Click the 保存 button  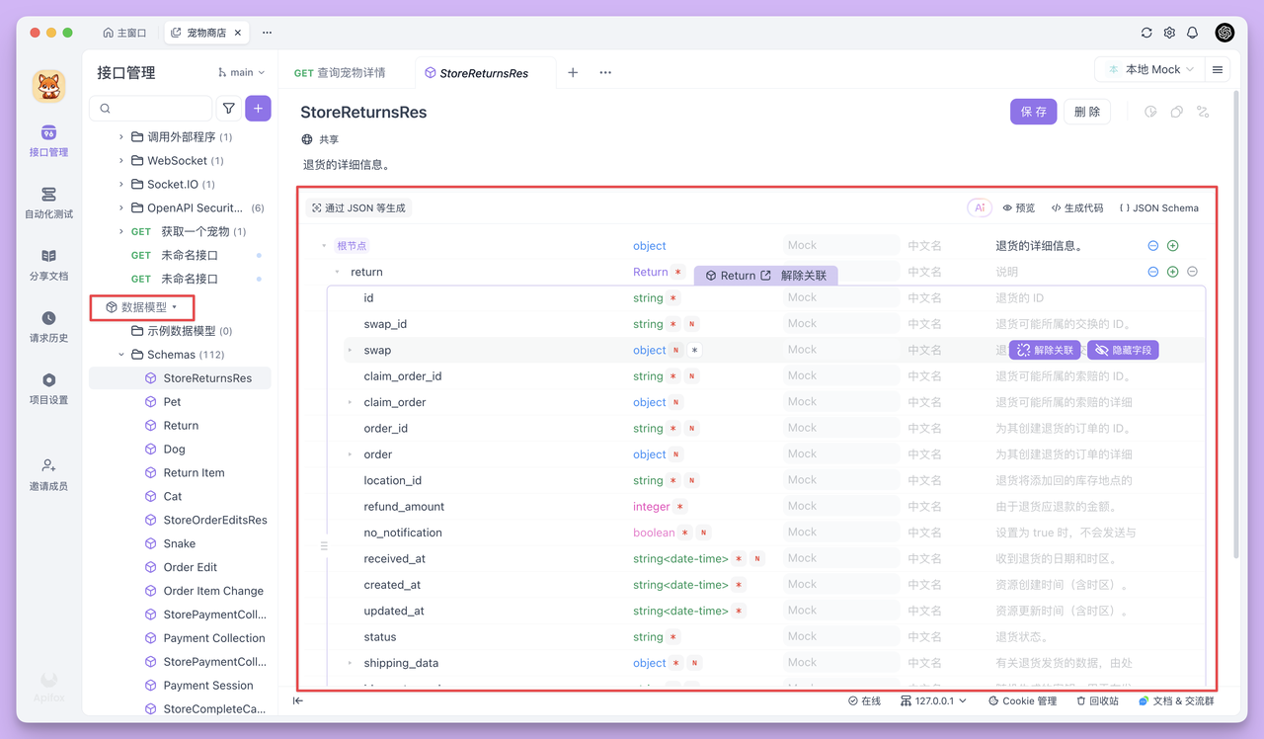point(1033,112)
